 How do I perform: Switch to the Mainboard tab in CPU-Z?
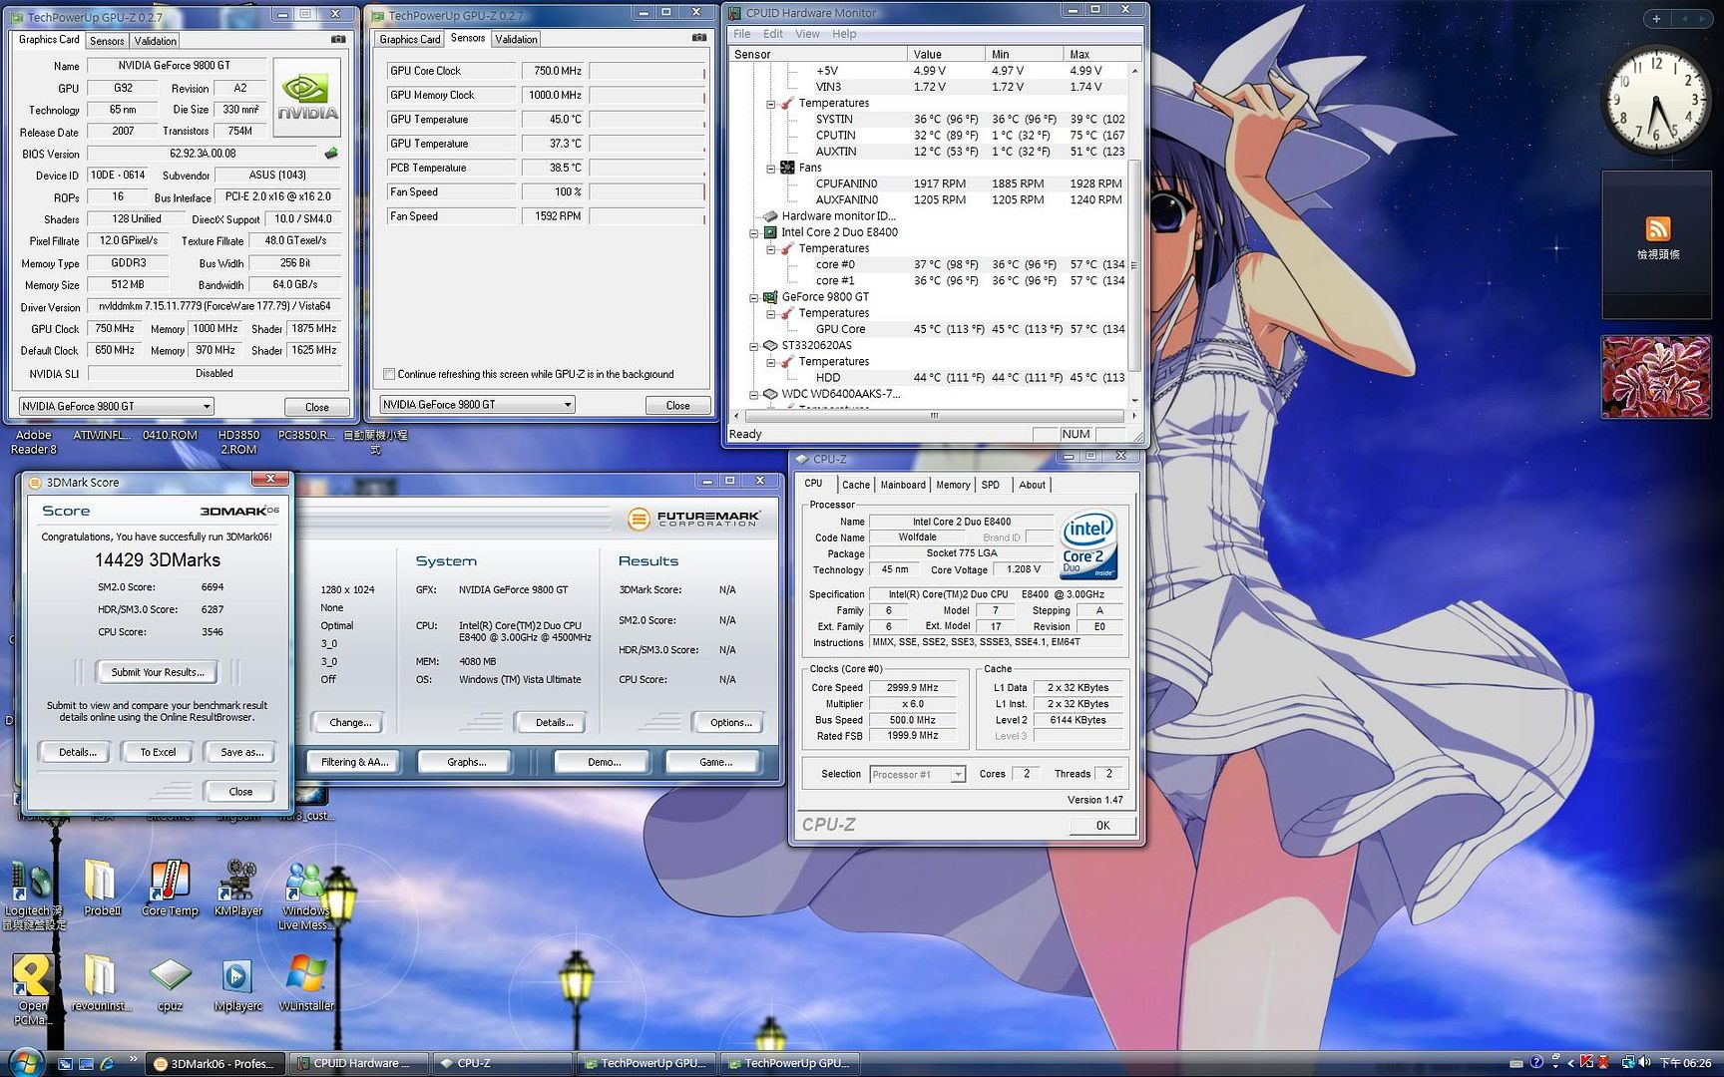coord(903,485)
